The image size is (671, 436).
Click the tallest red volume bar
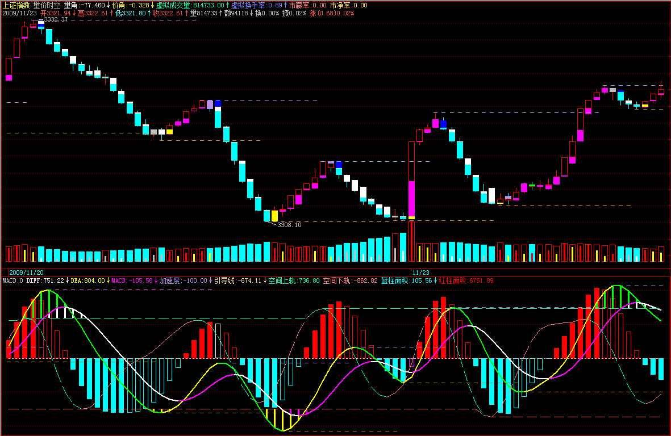[x=412, y=241]
